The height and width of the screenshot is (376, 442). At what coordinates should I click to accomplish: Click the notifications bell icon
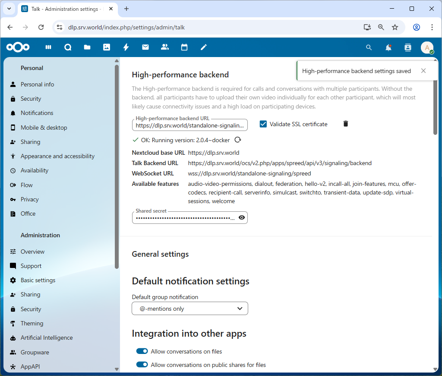(x=388, y=48)
